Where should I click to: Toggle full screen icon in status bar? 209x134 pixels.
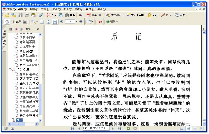click(6, 128)
